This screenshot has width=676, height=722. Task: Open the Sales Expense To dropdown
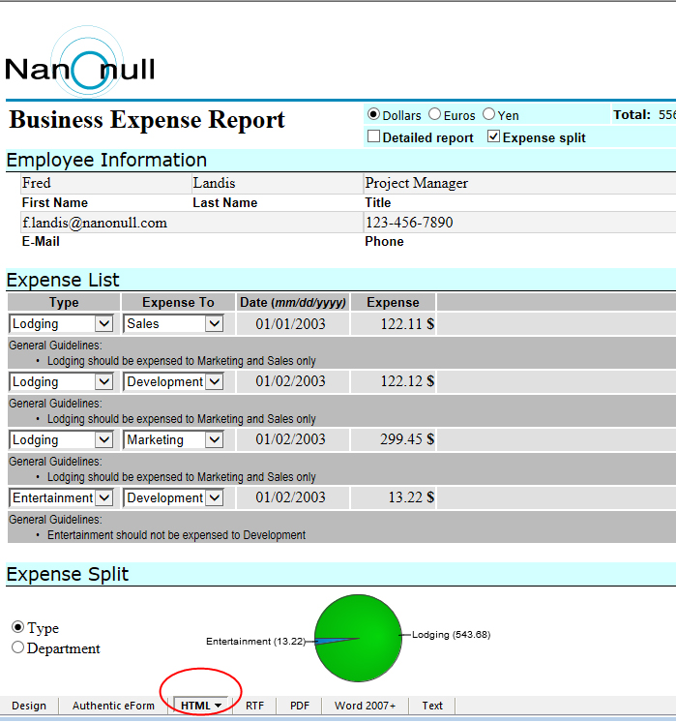[214, 324]
